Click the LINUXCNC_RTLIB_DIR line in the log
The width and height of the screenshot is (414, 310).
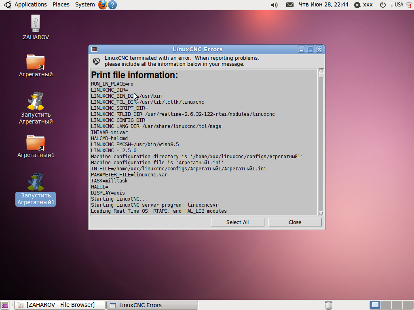click(x=183, y=114)
